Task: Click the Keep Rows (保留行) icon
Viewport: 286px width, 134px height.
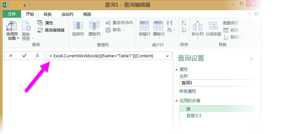Action: [x=145, y=26]
